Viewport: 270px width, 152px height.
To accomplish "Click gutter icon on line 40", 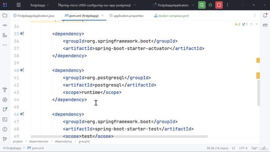I will 22,70.
